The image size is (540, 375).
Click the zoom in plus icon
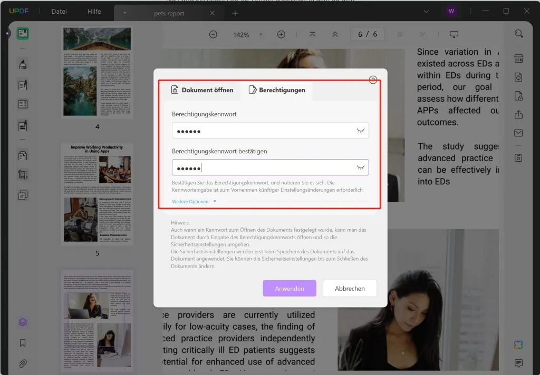pyautogui.click(x=282, y=34)
